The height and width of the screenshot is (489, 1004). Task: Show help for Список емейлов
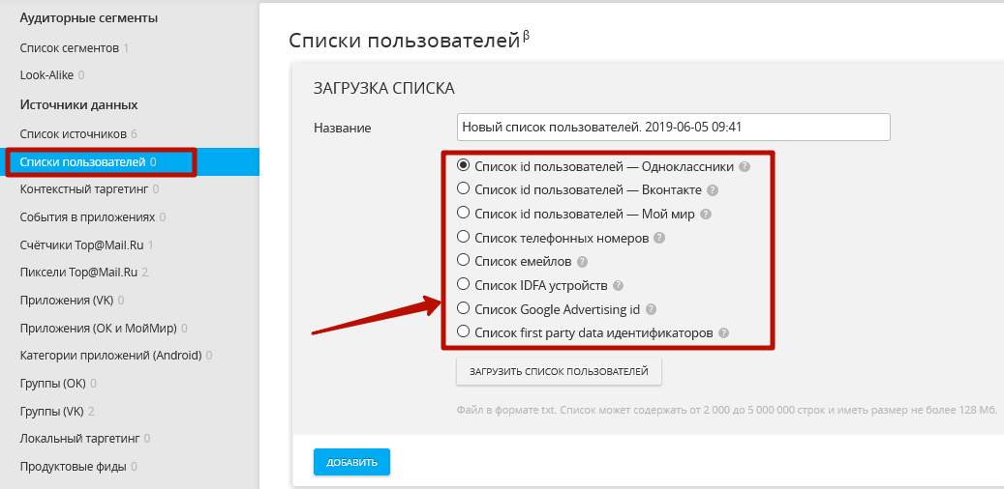(x=582, y=262)
